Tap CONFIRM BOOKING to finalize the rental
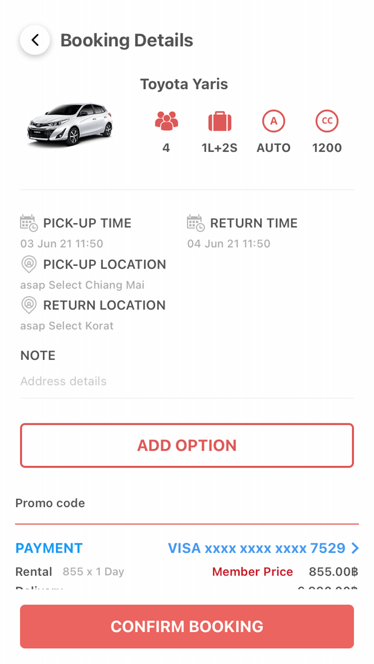 186,626
